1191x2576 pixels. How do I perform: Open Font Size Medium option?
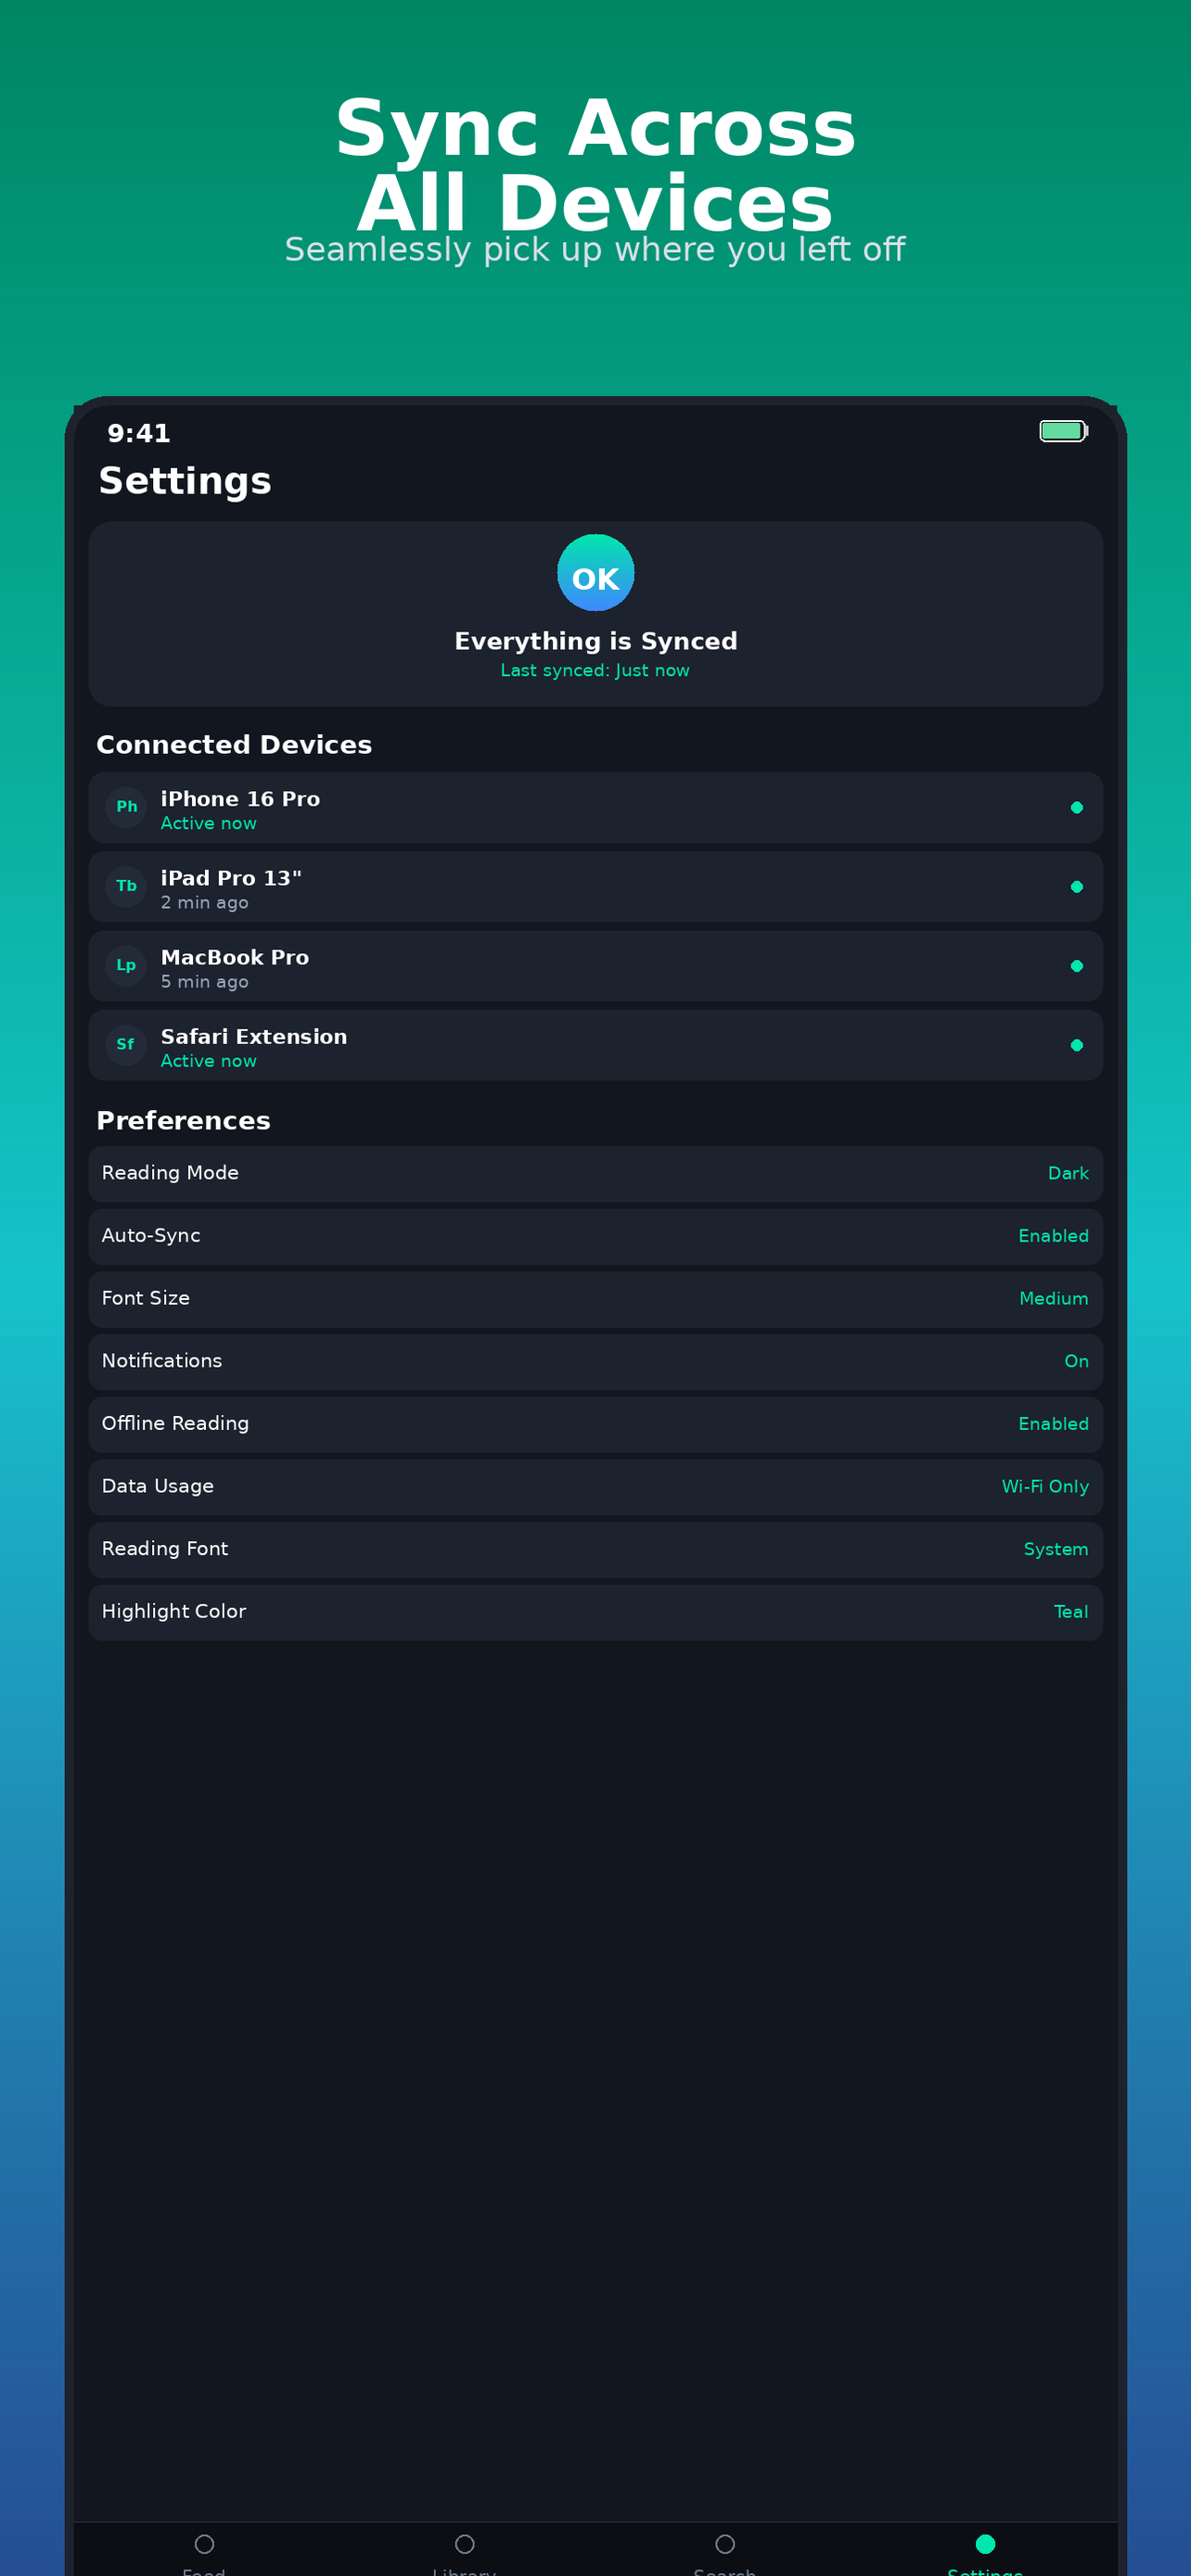[595, 1299]
